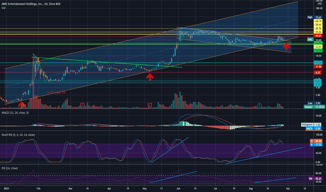Click the Aug date label on time axis
Image resolution: width=326 pixels, height=192 pixels.
point(251,189)
